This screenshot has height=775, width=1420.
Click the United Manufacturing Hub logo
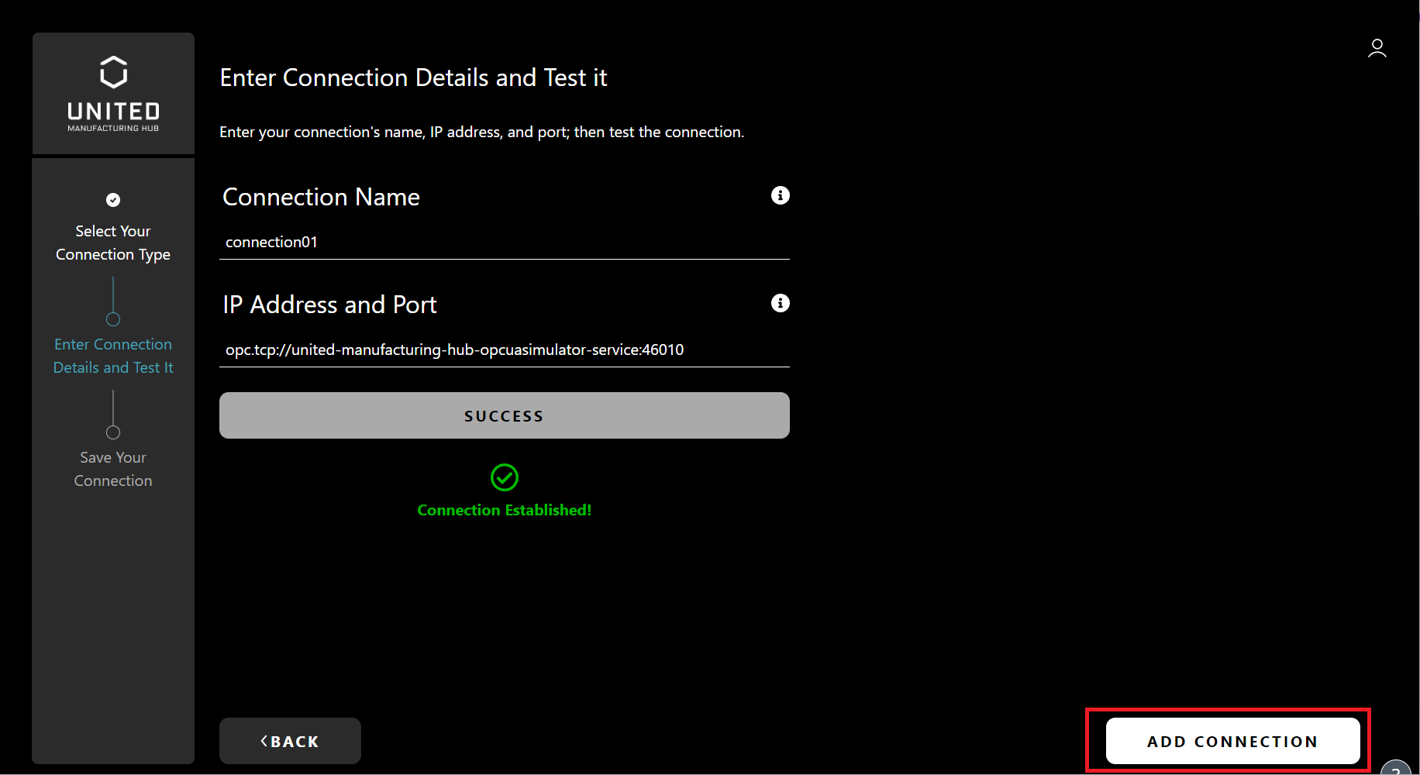(x=113, y=93)
